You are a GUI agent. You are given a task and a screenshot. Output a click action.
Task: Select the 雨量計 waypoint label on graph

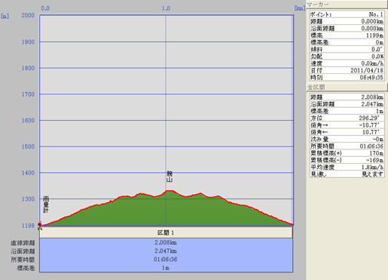(x=46, y=205)
